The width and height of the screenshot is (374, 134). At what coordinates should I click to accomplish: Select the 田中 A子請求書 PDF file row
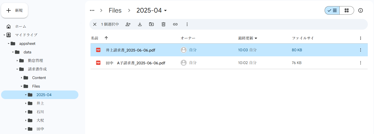(x=135, y=63)
